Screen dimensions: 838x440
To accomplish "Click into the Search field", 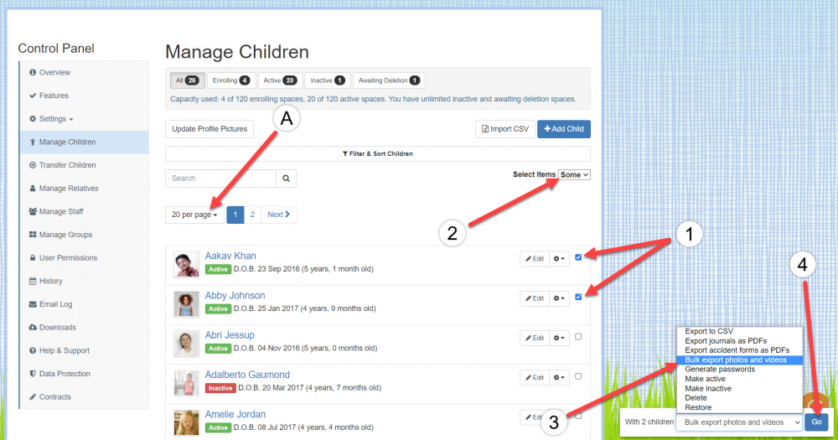I will [x=220, y=179].
